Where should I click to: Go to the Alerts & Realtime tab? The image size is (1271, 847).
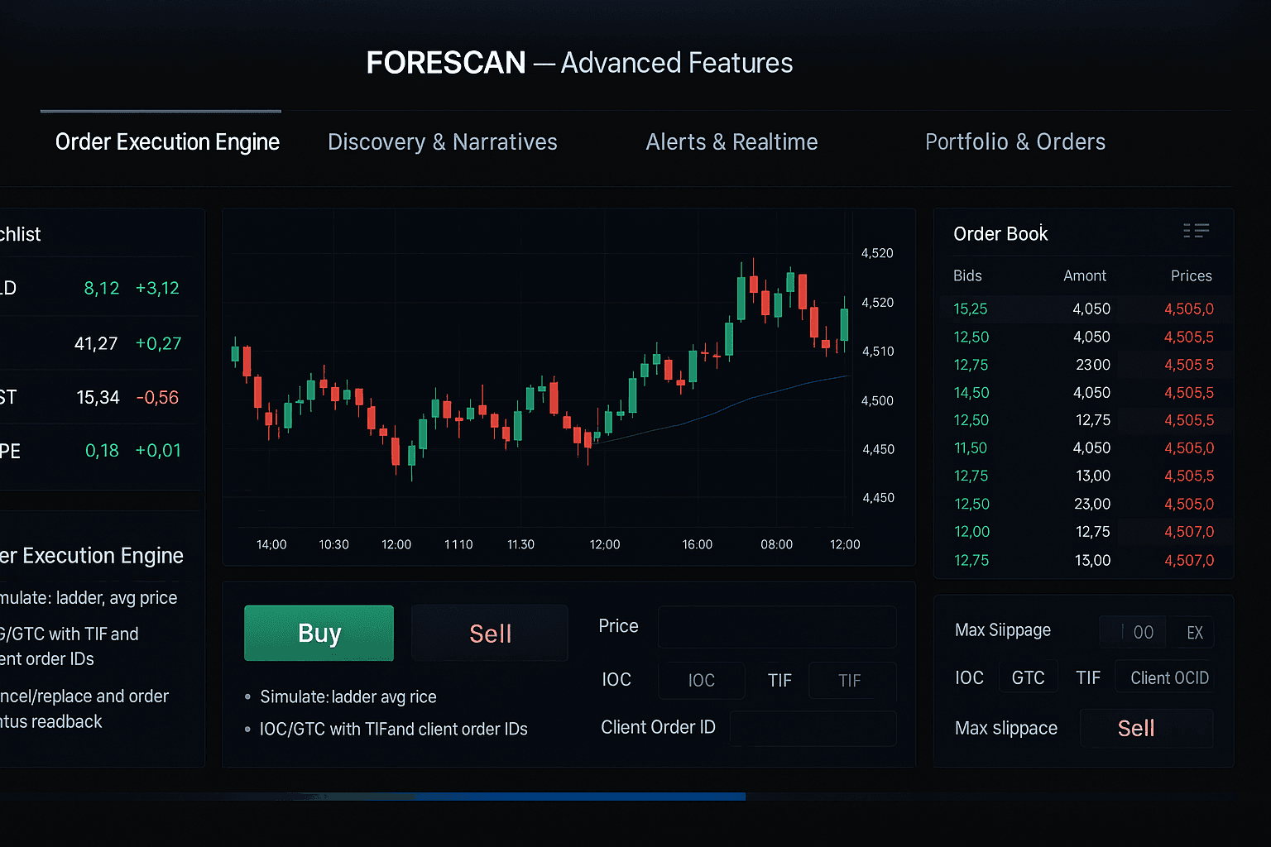(731, 142)
